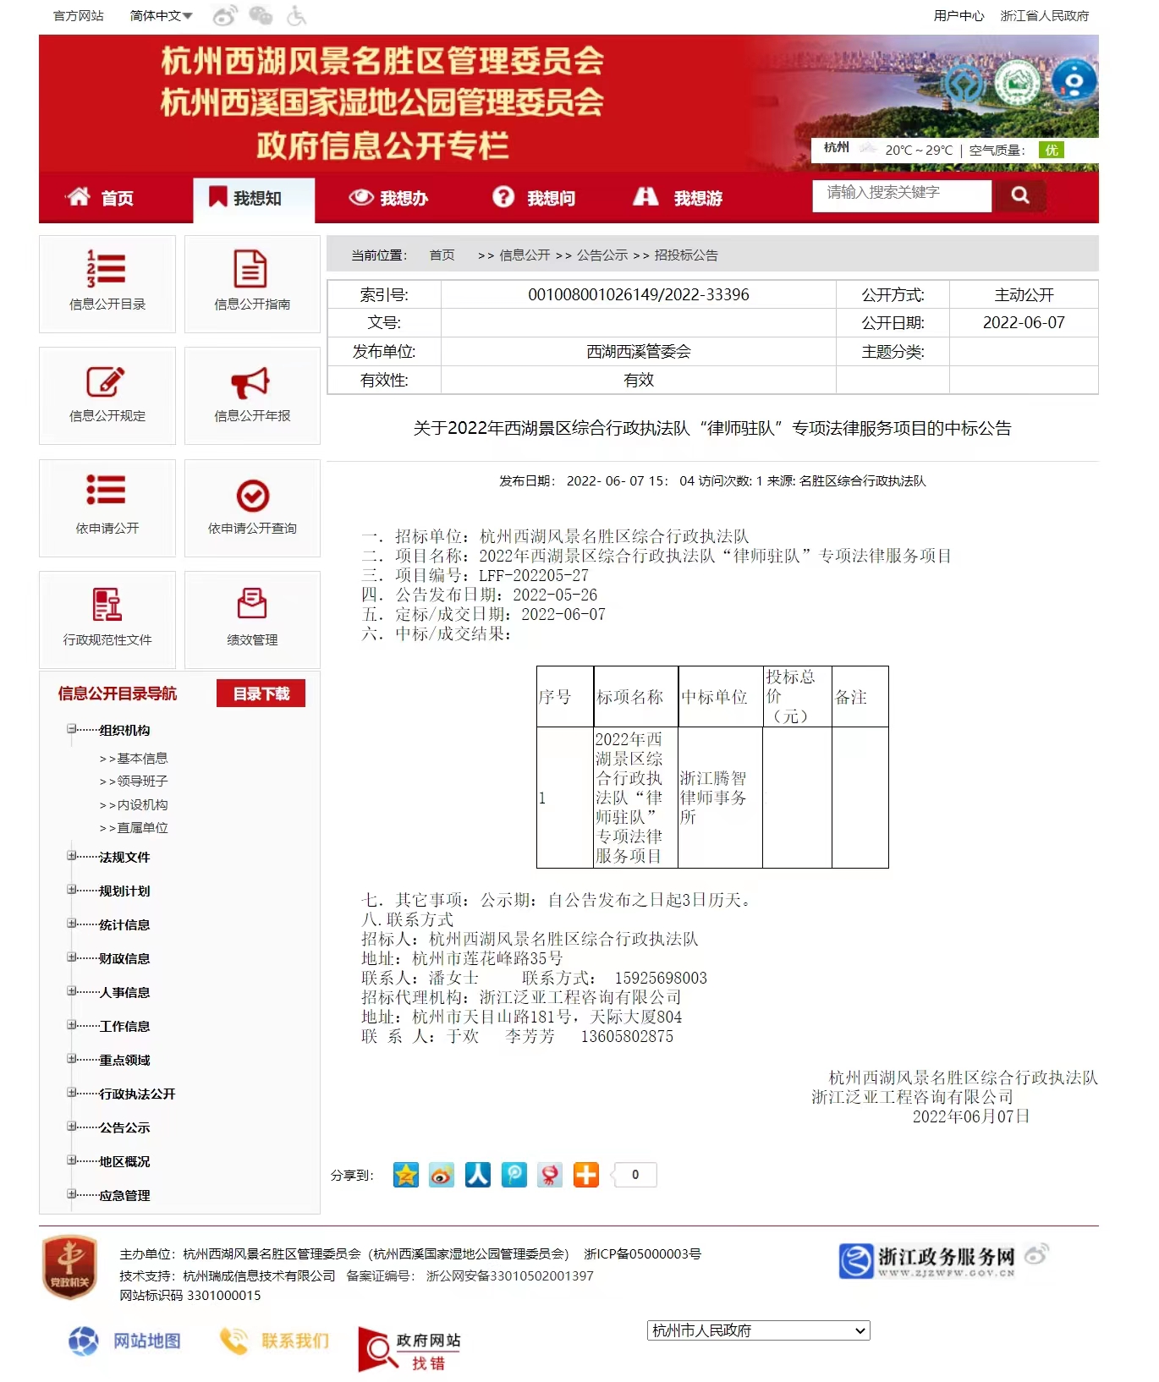This screenshot has height=1382, width=1159.
Task: Share to Sina Weibo icon
Action: pyautogui.click(x=442, y=1175)
